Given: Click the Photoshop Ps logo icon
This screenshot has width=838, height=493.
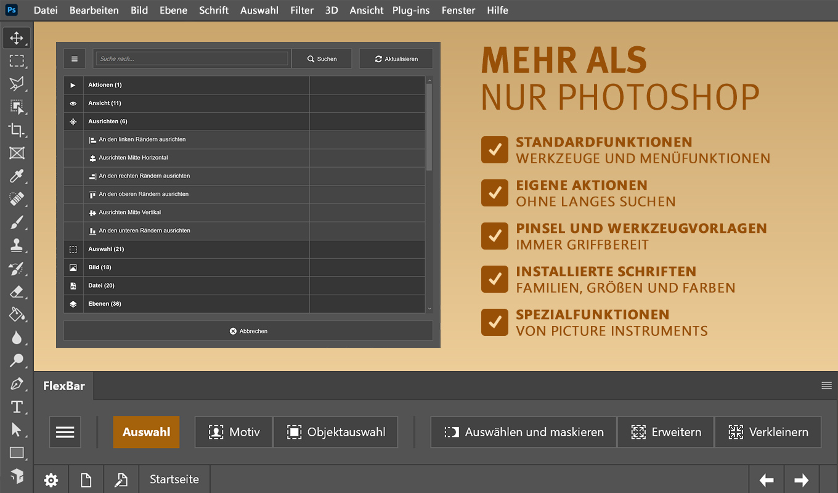Looking at the screenshot, I should point(12,10).
